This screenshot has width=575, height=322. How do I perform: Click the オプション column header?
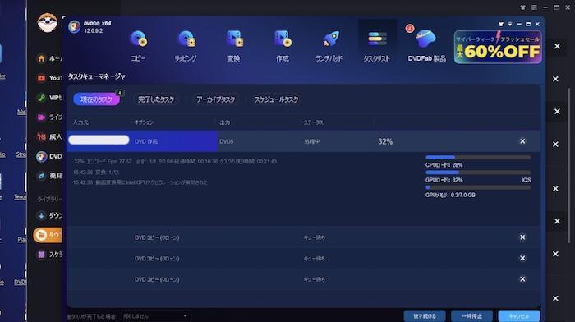point(144,122)
